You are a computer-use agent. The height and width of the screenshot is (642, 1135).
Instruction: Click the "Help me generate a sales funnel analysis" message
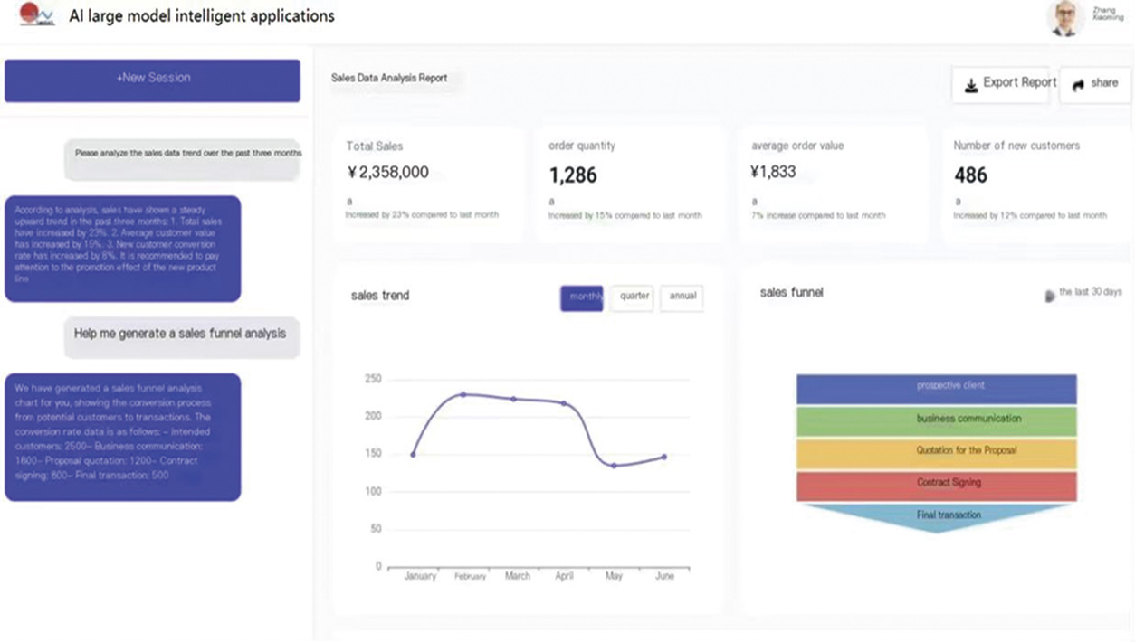tap(181, 337)
